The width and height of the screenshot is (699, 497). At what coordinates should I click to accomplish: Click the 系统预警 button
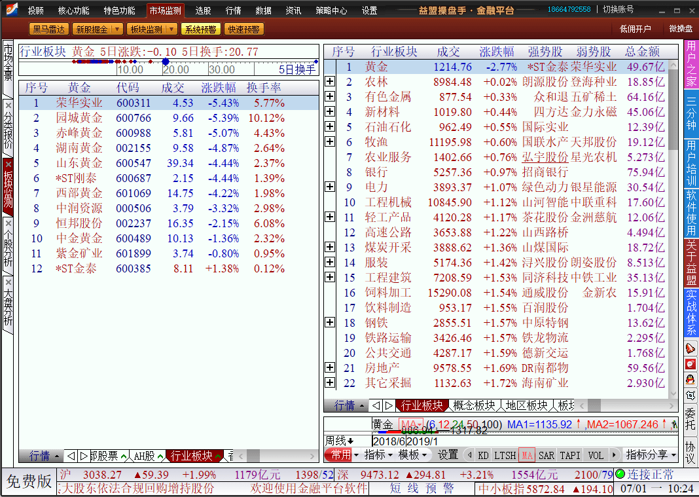click(x=201, y=29)
